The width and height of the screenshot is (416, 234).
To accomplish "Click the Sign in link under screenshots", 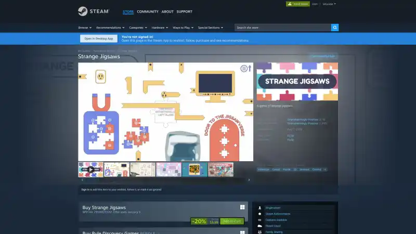I will (85, 190).
